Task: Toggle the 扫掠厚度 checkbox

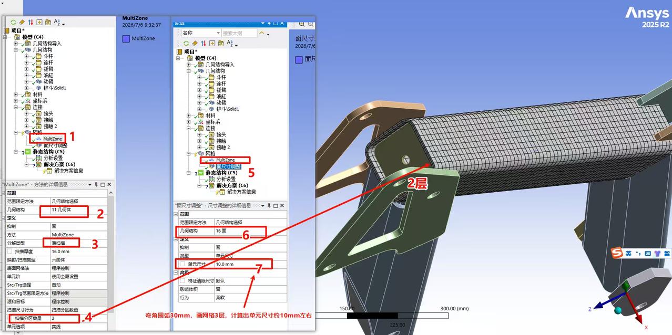Action: [x=9, y=252]
